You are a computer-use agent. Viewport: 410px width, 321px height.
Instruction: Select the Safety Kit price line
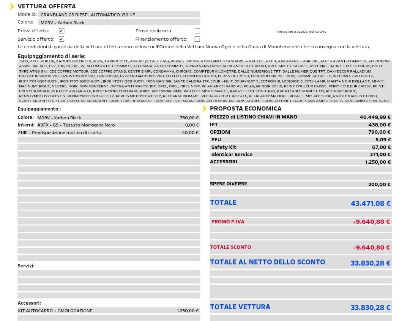[300, 147]
